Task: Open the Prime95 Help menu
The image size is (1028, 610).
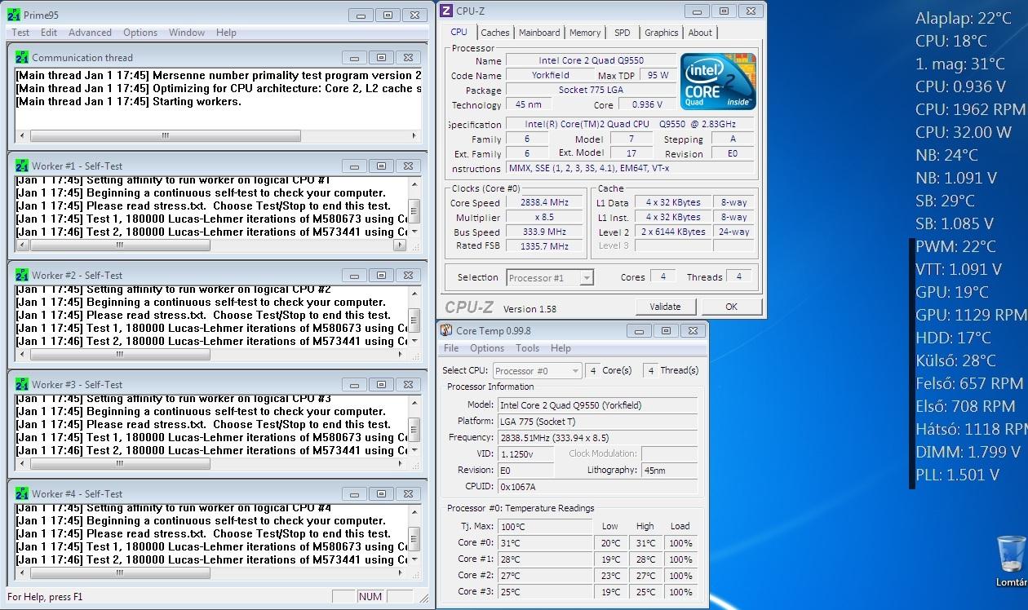Action: (226, 33)
